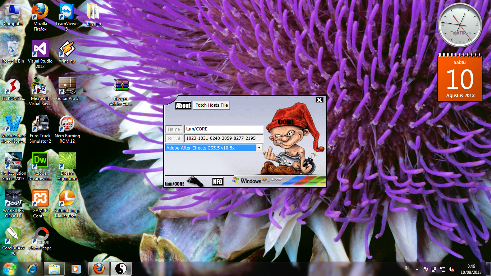This screenshot has width=491, height=276.
Task: Select the Winamp desktop shortcut
Action: click(67, 52)
